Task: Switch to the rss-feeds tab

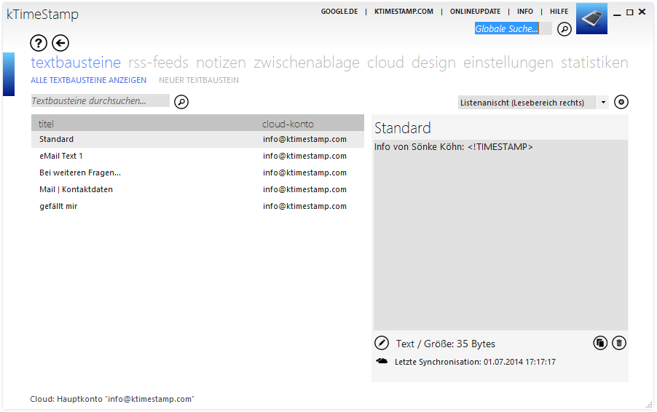Action: tap(158, 63)
